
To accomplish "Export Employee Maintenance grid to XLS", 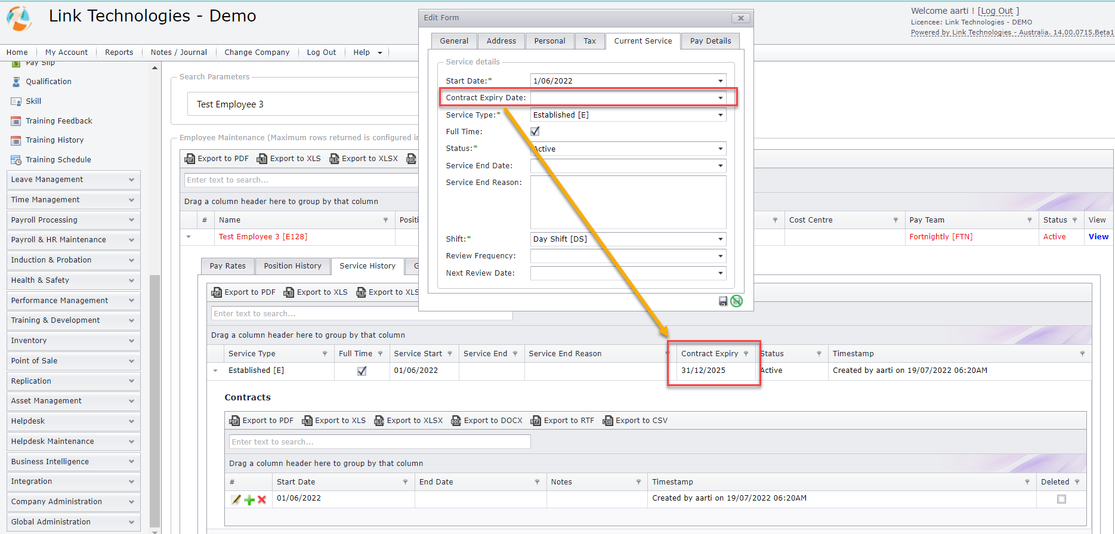I will pos(289,159).
